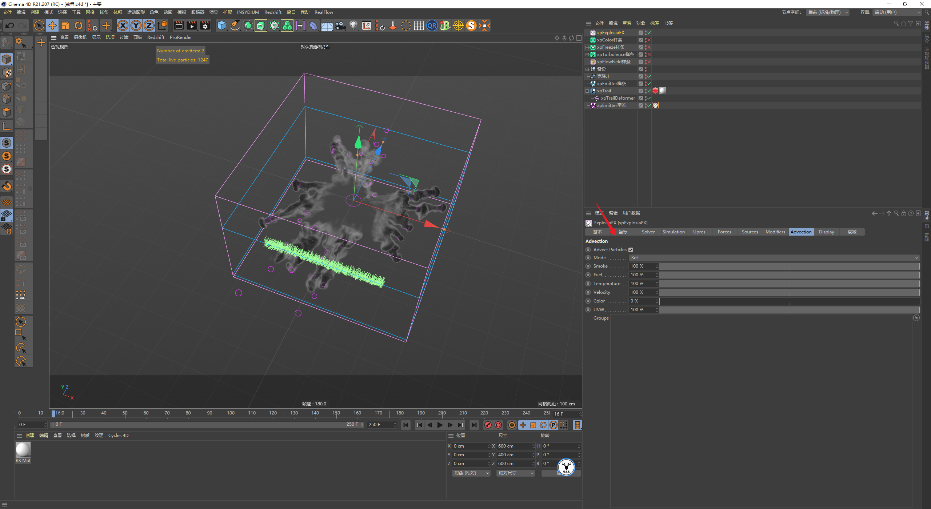
Task: Open the INSYDIUM menu
Action: [x=248, y=12]
